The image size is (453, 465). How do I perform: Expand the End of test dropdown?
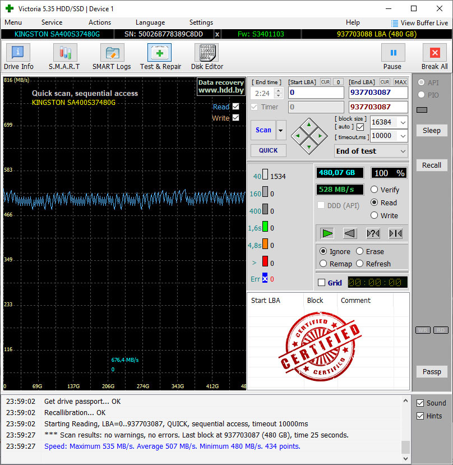point(403,151)
